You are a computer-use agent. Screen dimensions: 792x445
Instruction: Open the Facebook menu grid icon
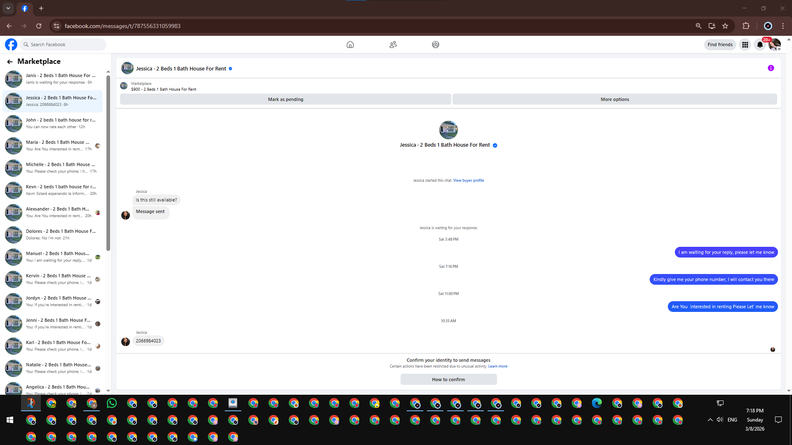(x=745, y=44)
